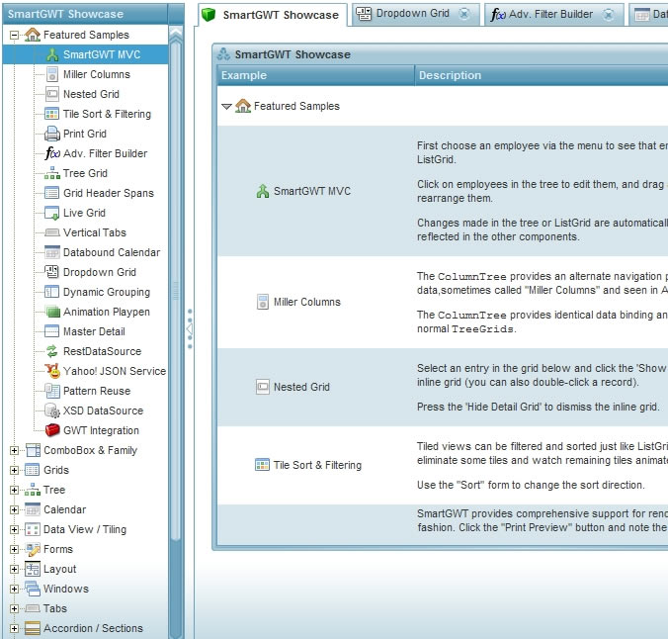Click the Grid Header Spans icon

[x=52, y=193]
